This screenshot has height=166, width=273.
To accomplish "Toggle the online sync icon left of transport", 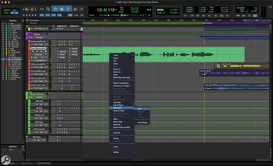I will (186, 16).
